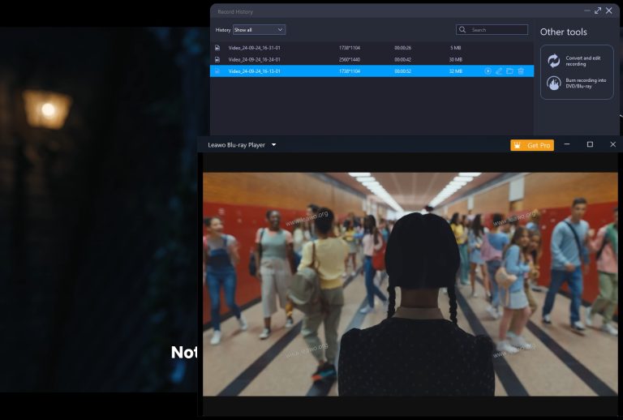Play the selected recording Video_24-09-24_16-13-01

(488, 71)
